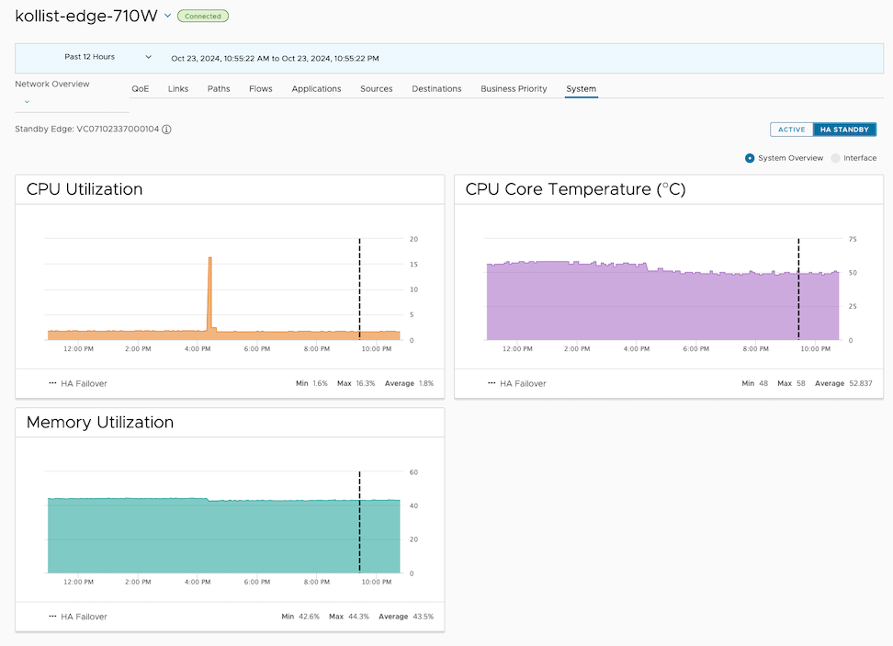
Task: Go to the Applications tab
Action: (316, 89)
